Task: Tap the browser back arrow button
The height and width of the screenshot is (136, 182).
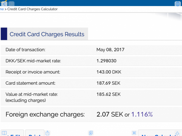Action: [4, 4]
